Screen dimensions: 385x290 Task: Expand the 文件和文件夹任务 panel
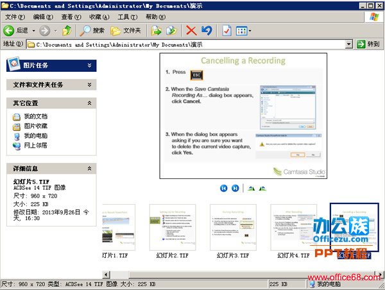(89, 85)
